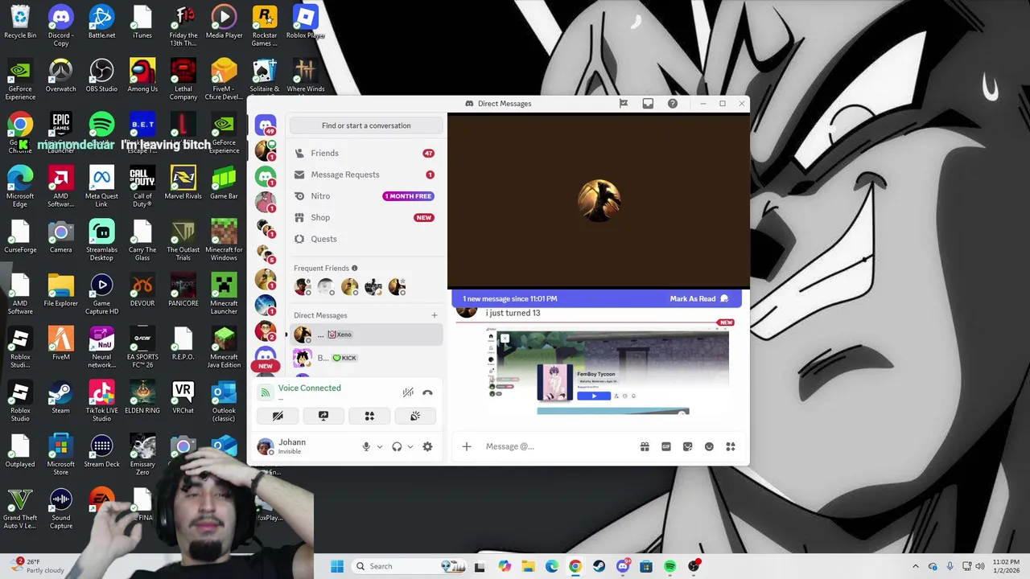Expand headphone output options chevron
The image size is (1030, 579).
(410, 446)
